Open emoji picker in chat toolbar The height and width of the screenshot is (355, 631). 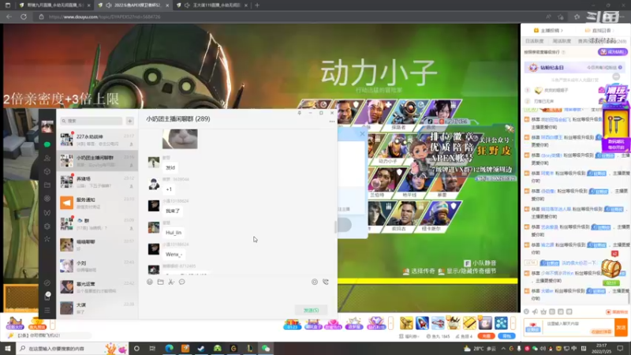pos(150,282)
